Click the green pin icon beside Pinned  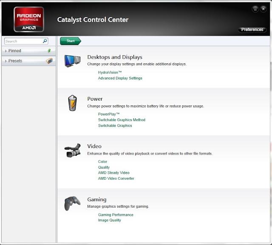point(49,51)
